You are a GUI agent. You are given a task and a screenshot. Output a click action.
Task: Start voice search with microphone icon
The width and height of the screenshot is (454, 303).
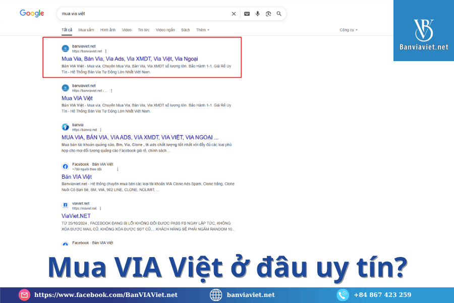coord(258,14)
